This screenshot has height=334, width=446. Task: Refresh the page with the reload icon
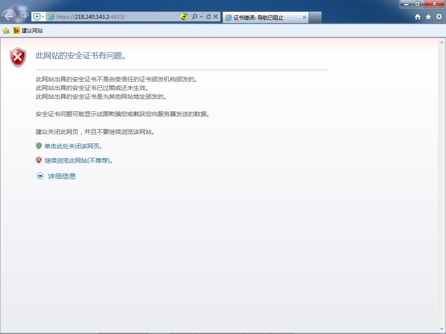pos(209,17)
